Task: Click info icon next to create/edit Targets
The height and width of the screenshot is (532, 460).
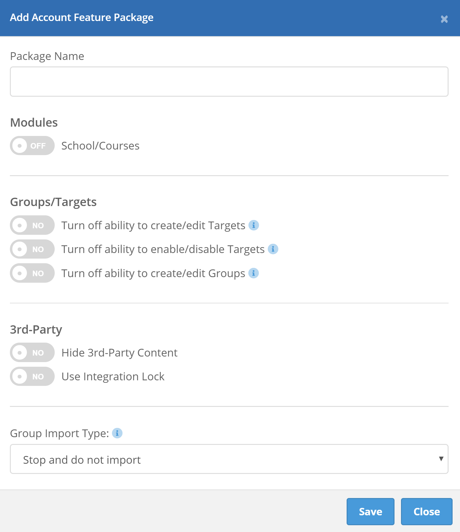Action: pos(254,225)
